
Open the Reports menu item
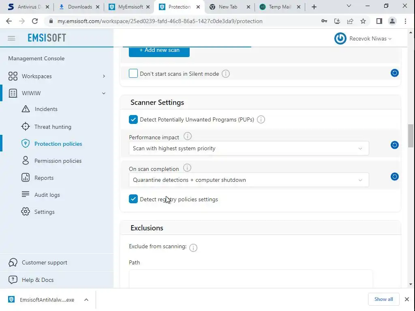44,178
